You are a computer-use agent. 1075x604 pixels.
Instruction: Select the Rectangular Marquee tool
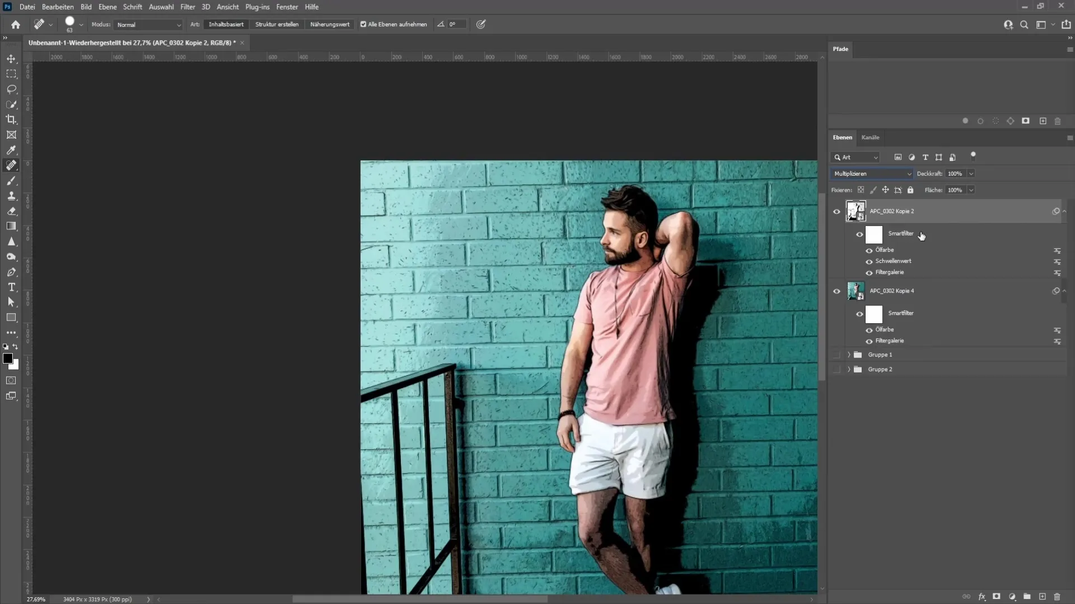coord(11,74)
